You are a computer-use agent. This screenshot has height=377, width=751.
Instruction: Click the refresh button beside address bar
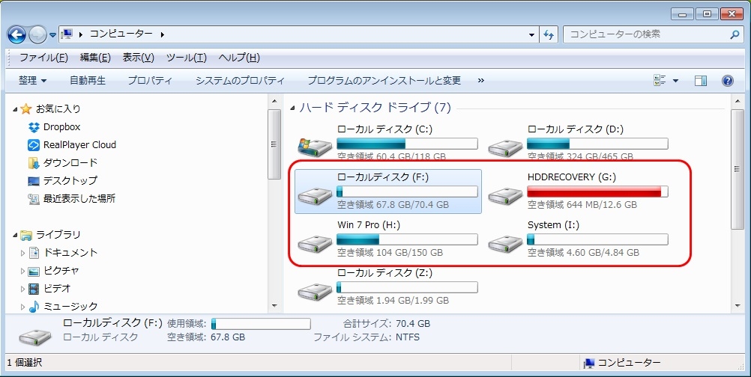click(549, 34)
